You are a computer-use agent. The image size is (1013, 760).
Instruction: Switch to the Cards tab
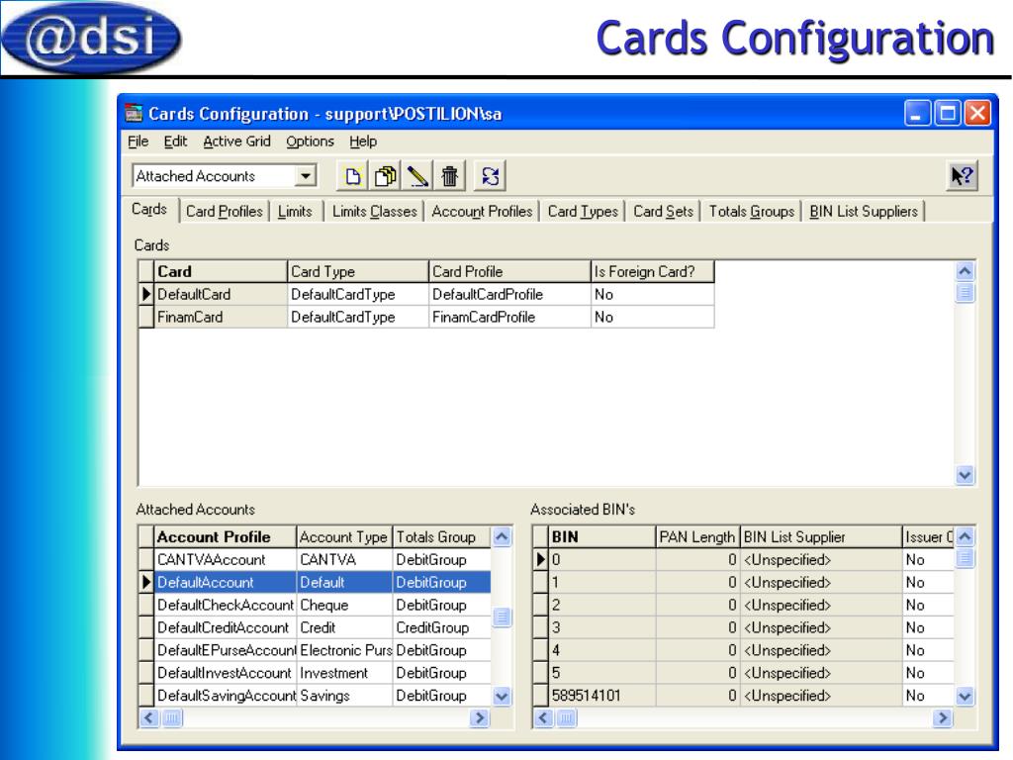point(149,210)
